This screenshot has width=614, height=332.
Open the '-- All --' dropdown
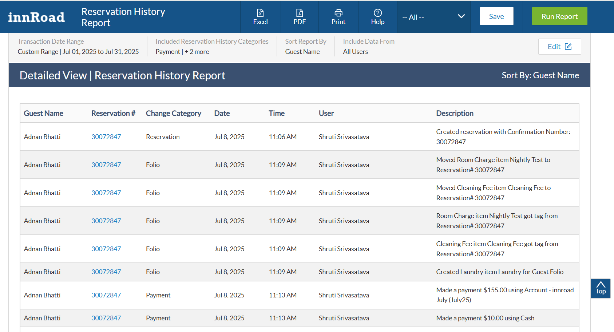tap(434, 17)
